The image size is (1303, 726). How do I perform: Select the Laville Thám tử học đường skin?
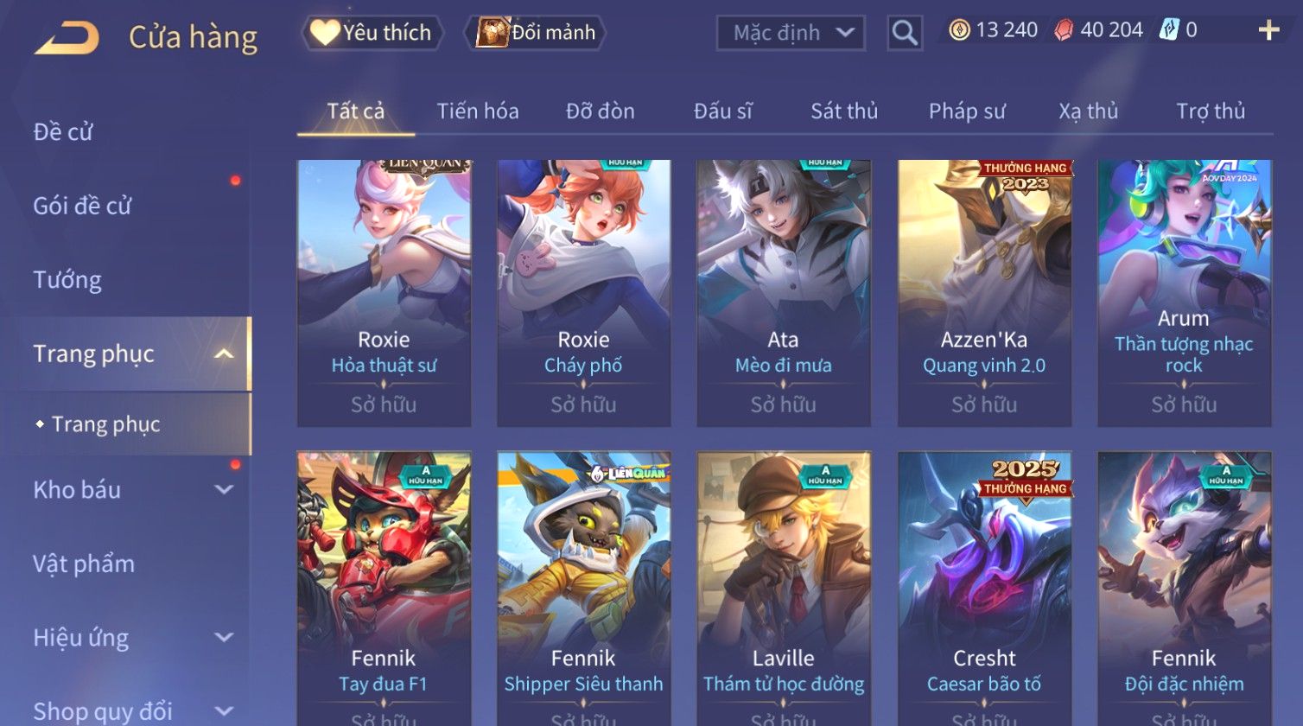tap(784, 588)
